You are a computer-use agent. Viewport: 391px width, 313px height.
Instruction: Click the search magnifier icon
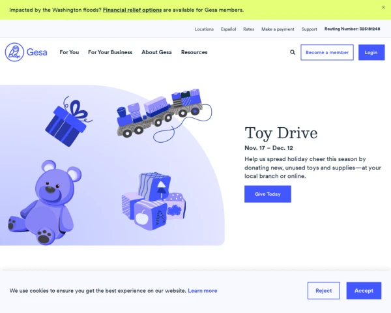click(293, 52)
